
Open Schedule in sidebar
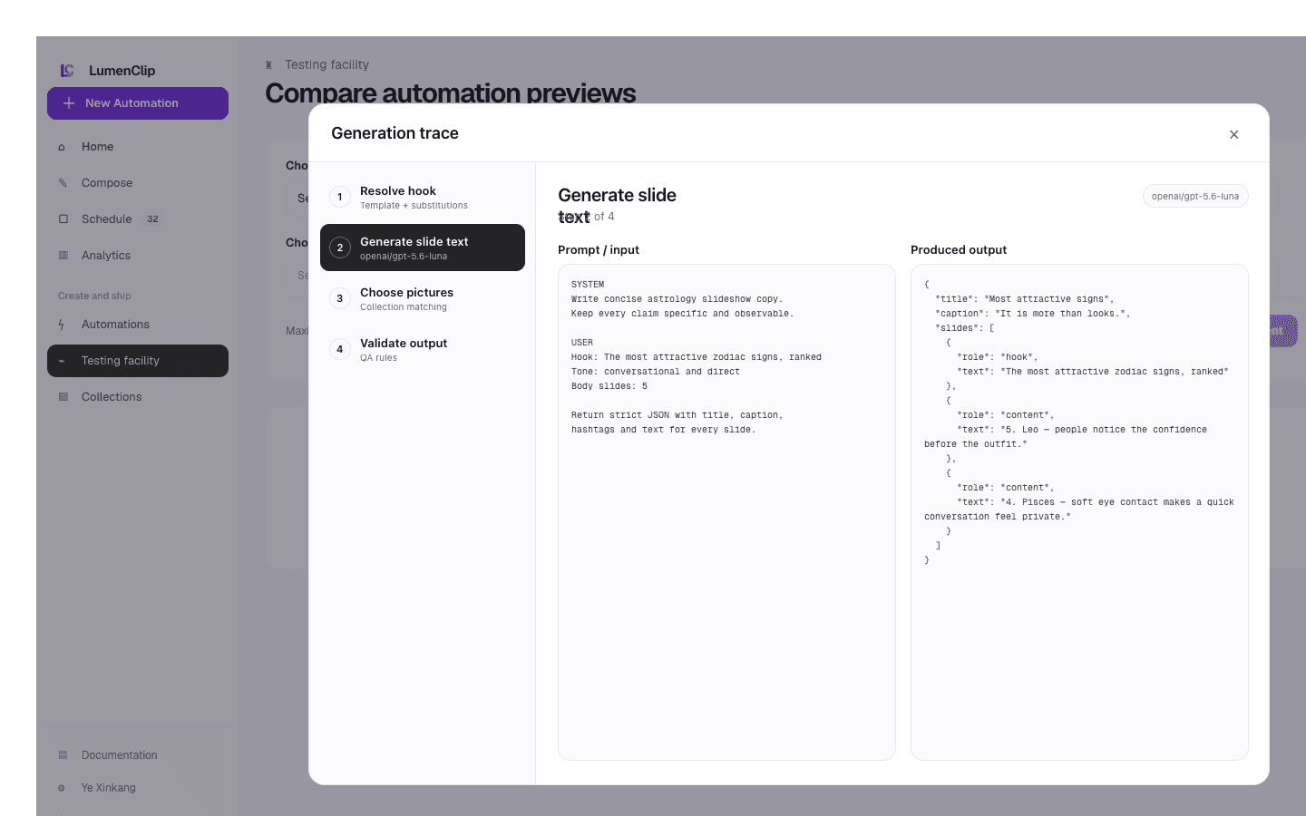pyautogui.click(x=138, y=219)
